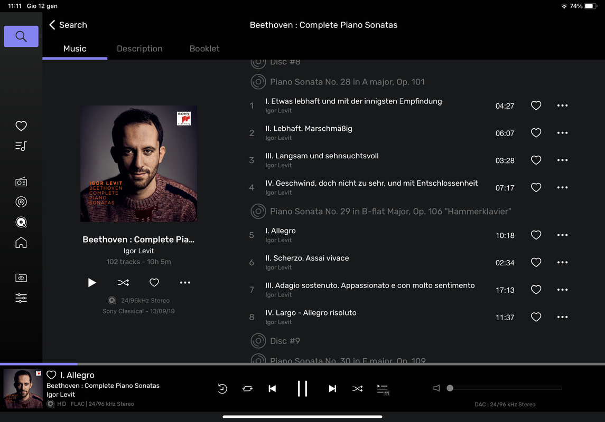Play track II. Scherzo. Assai vivace
Viewport: 605px width, 422px height.
pyautogui.click(x=307, y=258)
